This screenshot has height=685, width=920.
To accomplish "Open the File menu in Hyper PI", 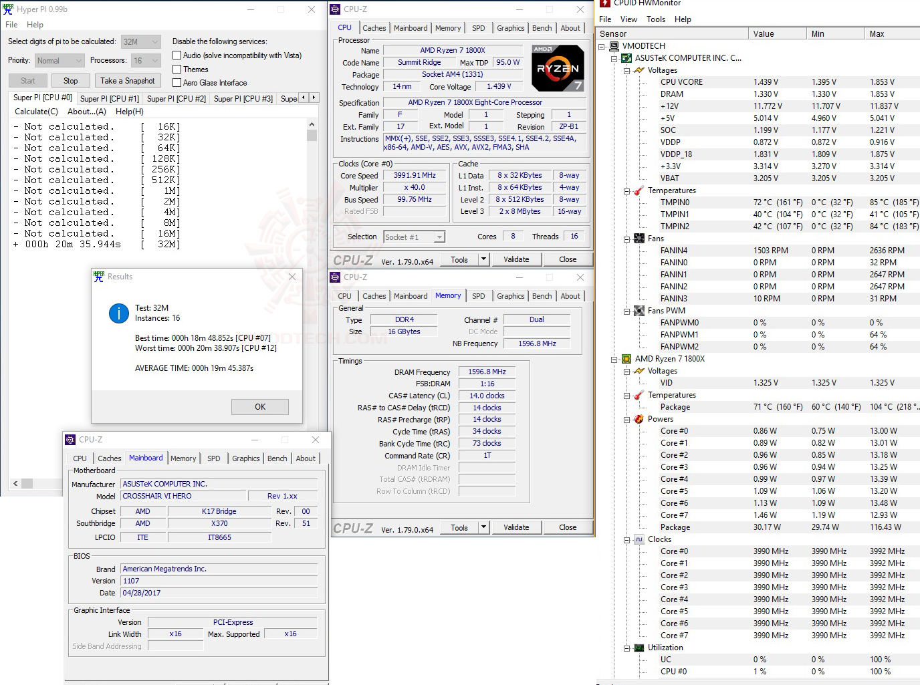I will pos(11,25).
